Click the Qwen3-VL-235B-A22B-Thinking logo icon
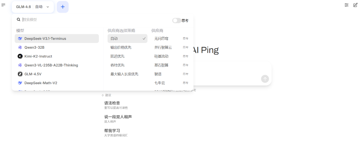The image size is (361, 153). click(x=20, y=65)
